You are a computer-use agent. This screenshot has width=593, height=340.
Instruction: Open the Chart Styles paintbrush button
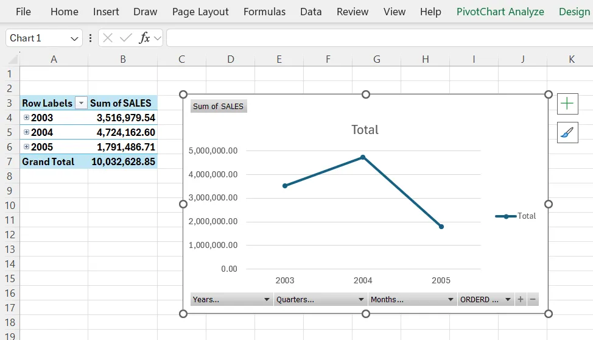coord(567,132)
